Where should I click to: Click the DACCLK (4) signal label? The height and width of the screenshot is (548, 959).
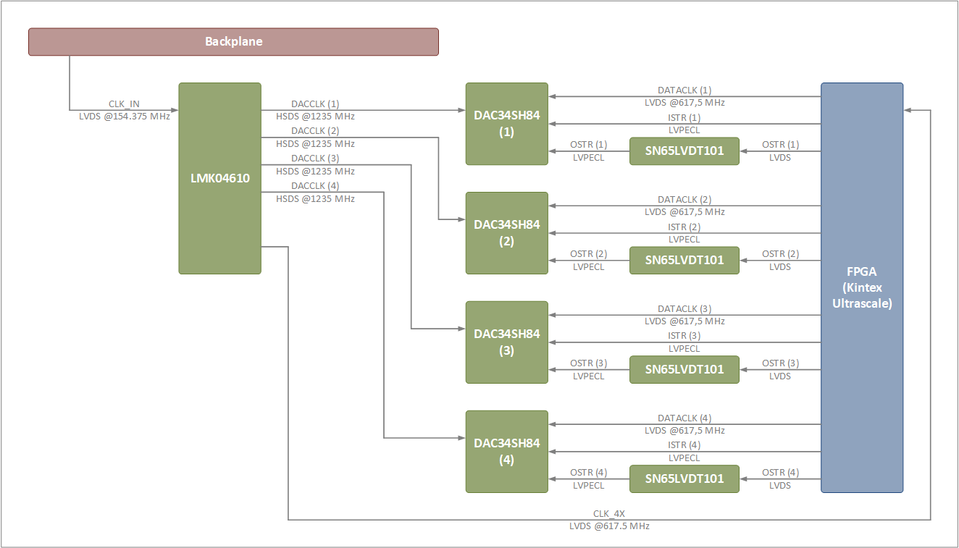coord(315,186)
